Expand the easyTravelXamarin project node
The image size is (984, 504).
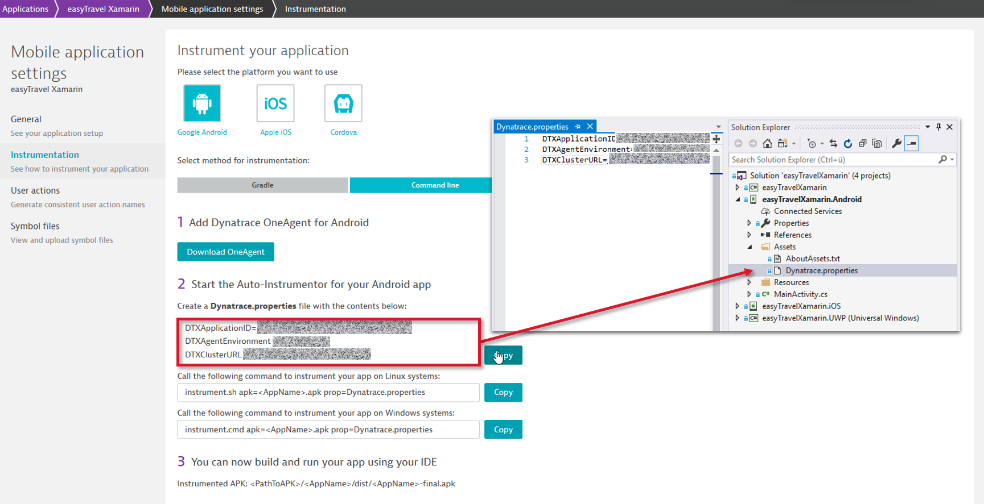[x=738, y=188]
